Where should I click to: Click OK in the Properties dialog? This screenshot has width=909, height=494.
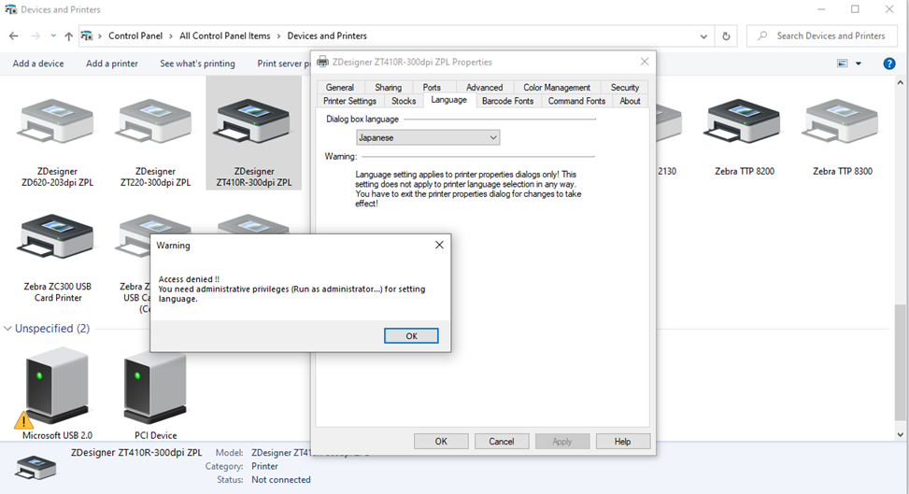[441, 441]
